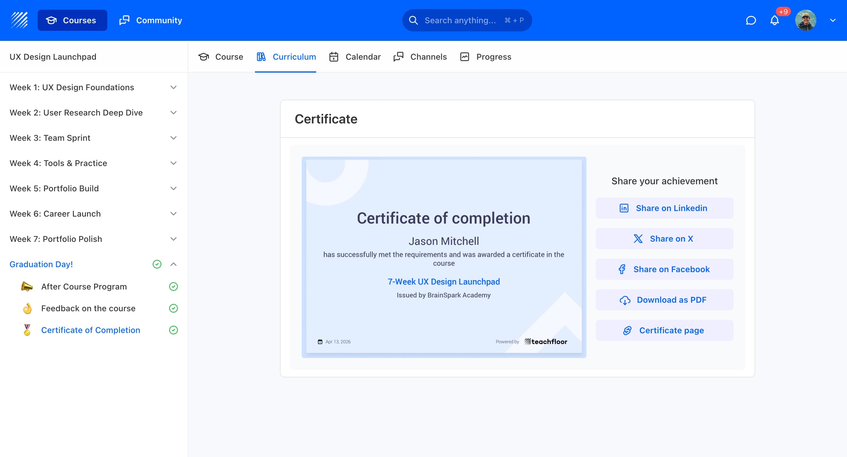Click Download as PDF

[665, 300]
